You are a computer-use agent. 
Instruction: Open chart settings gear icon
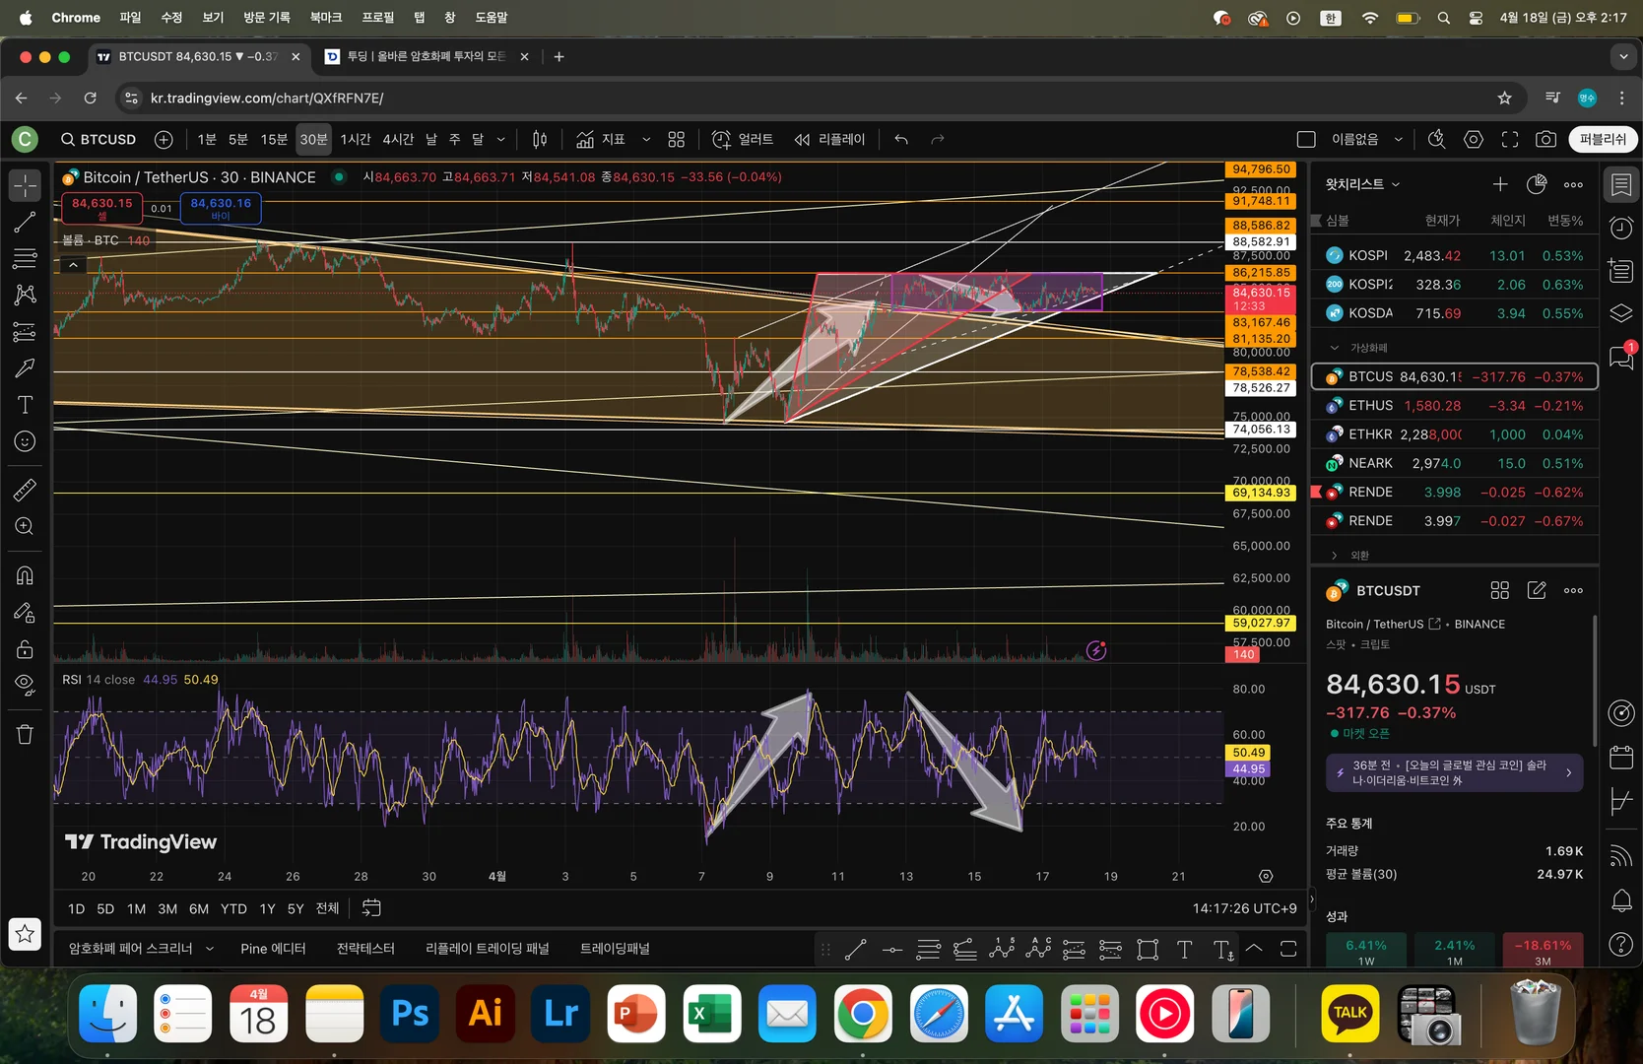tap(1473, 140)
